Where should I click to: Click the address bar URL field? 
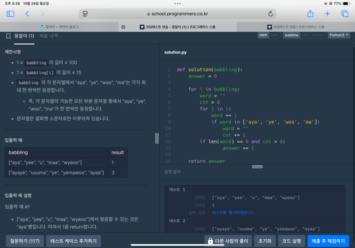(177, 14)
